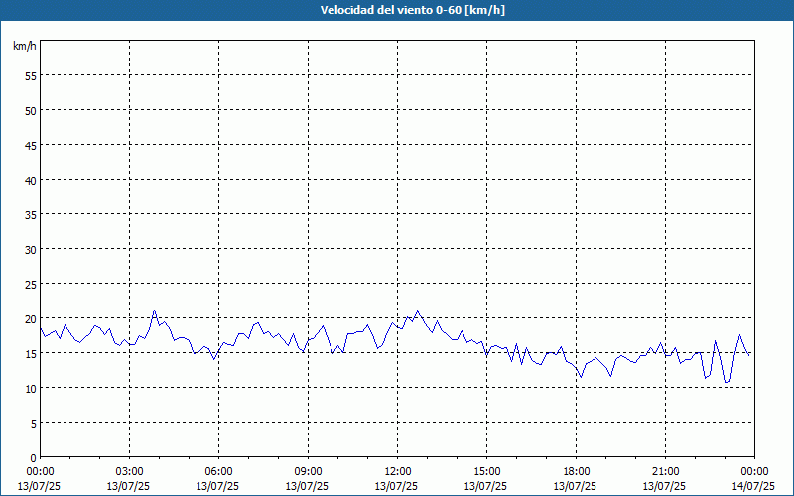Select the y-axis value 55
The height and width of the screenshot is (496, 794).
pos(31,76)
